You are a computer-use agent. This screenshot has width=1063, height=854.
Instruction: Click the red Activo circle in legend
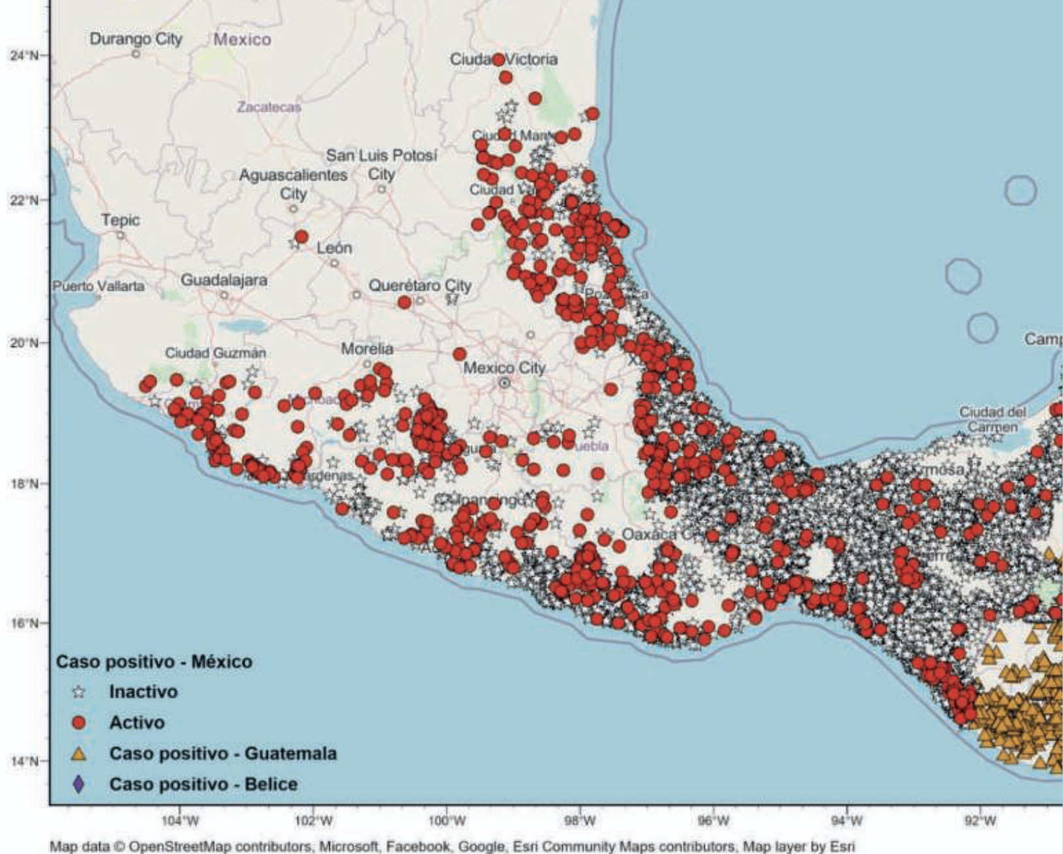(x=79, y=722)
